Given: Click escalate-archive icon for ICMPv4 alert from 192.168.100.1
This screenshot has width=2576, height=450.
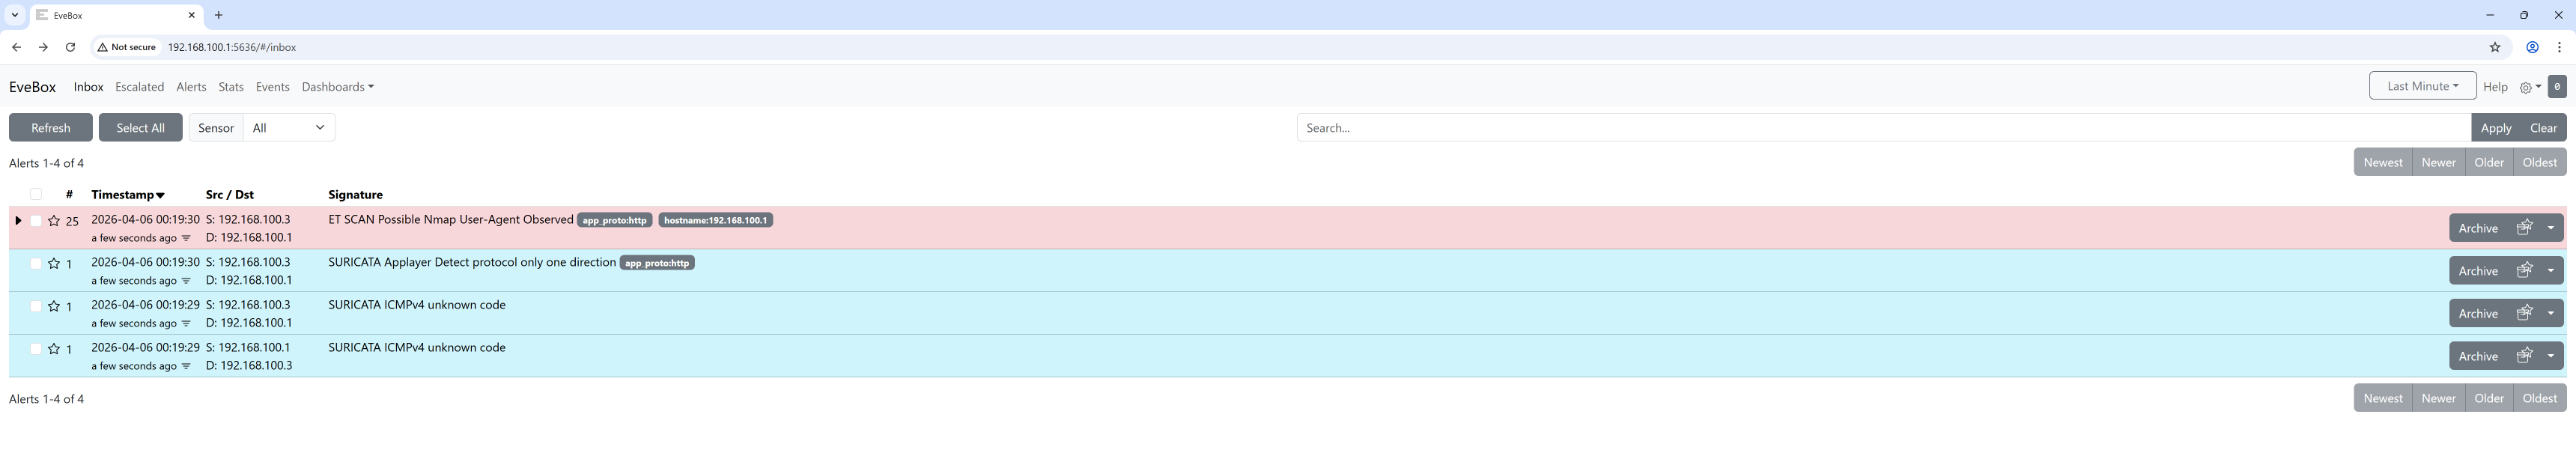Looking at the screenshot, I should point(2524,356).
